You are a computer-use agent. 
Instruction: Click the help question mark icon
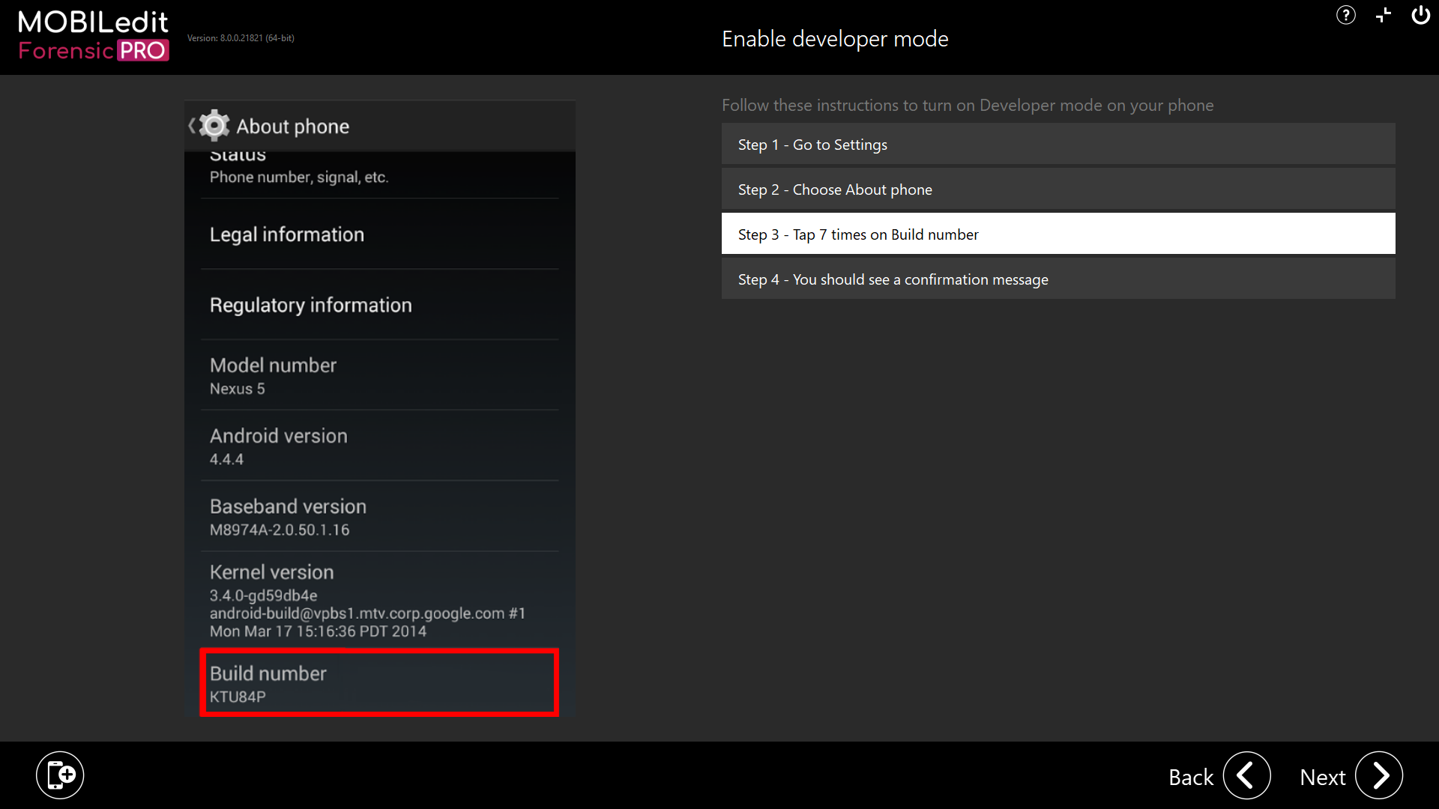click(1345, 15)
